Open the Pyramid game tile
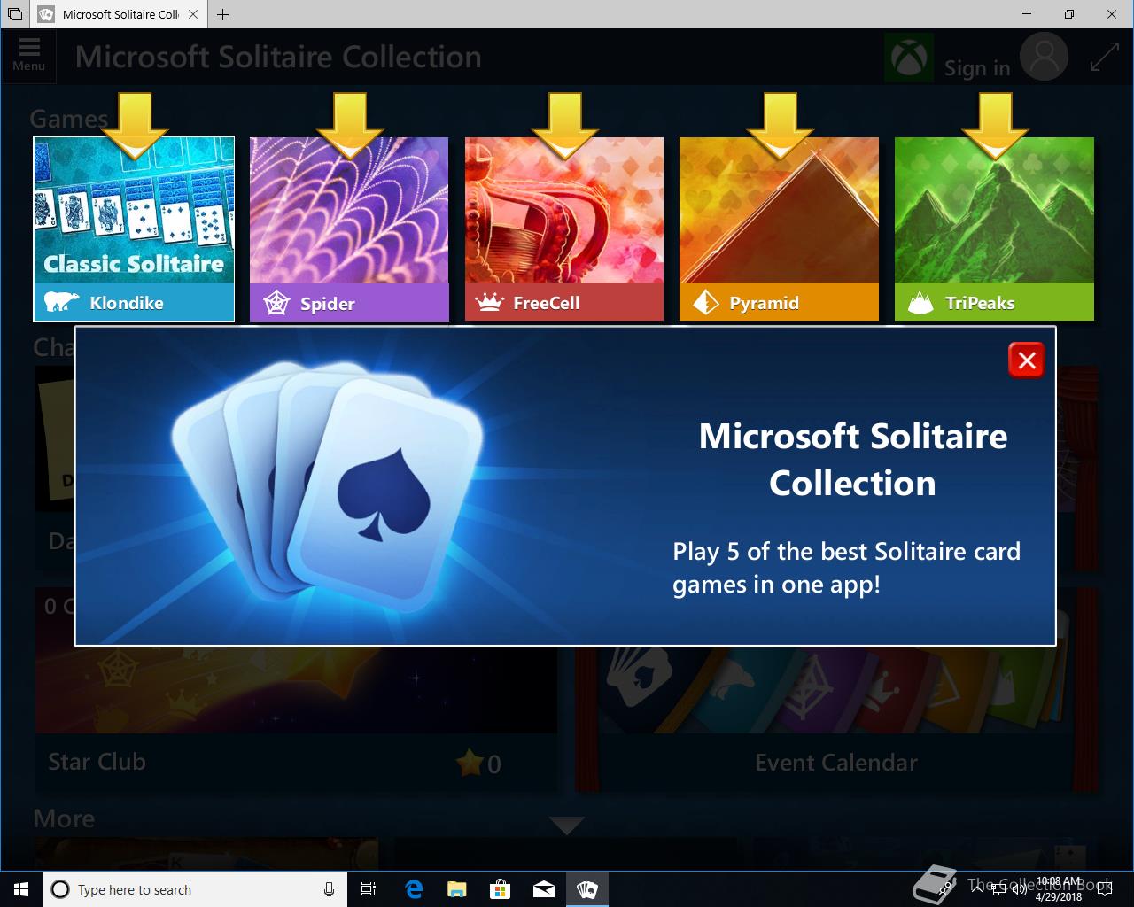This screenshot has height=907, width=1134. [779, 229]
